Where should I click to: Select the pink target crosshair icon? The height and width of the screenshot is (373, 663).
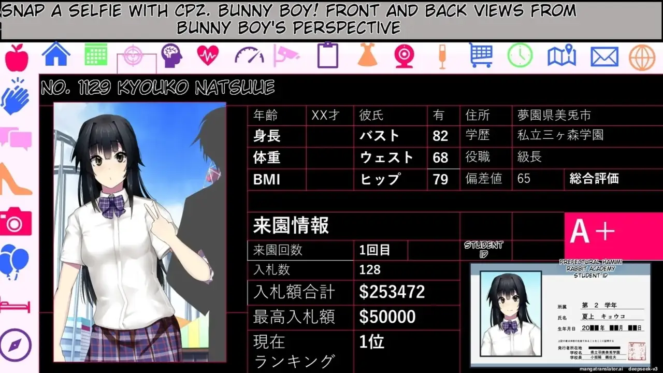(x=133, y=55)
